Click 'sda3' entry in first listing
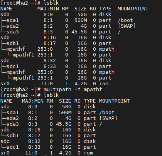 tap(13, 32)
